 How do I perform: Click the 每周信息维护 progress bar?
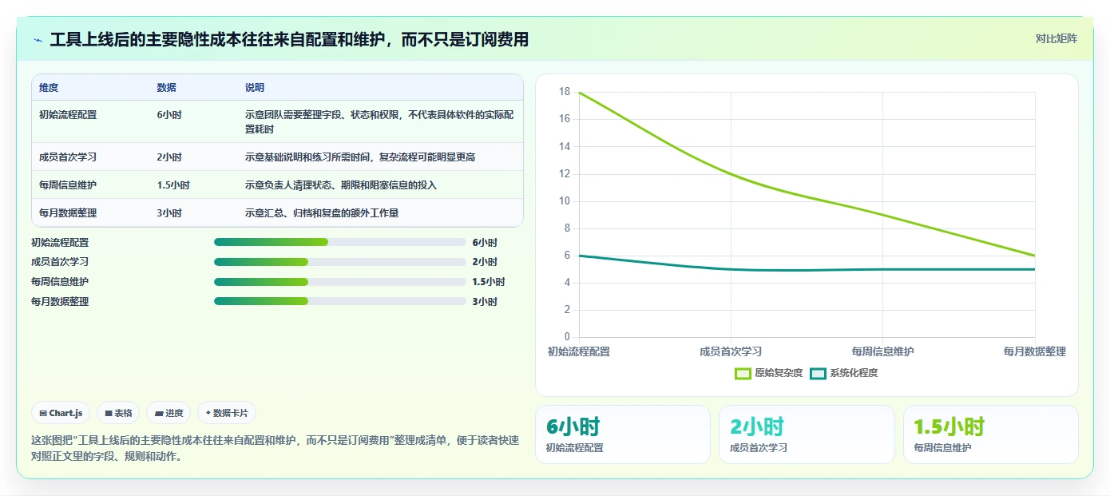(x=339, y=282)
